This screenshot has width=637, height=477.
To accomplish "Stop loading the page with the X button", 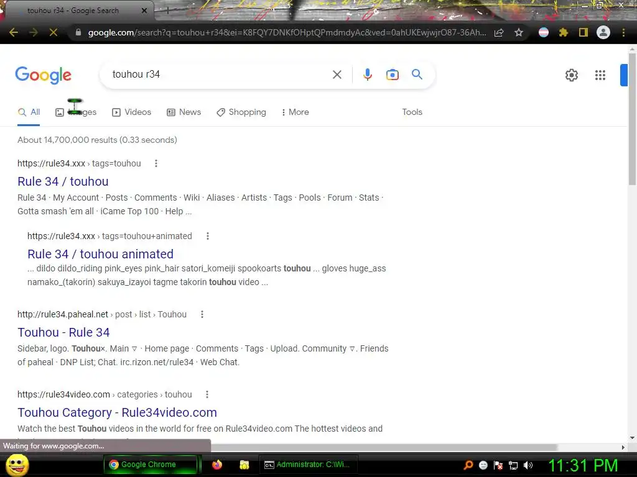I will pyautogui.click(x=53, y=32).
